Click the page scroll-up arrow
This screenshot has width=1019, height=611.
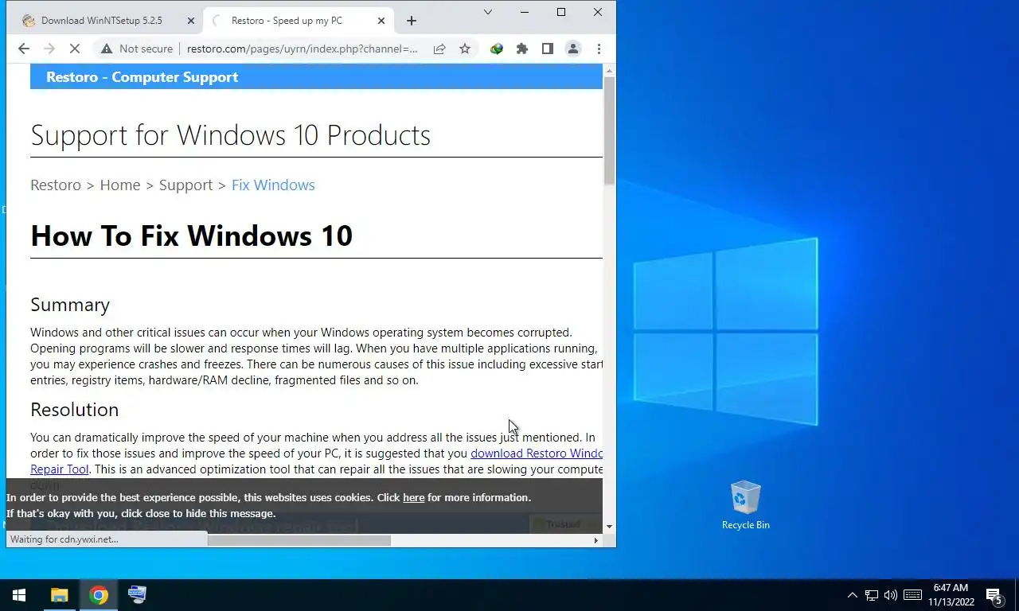coord(609,71)
